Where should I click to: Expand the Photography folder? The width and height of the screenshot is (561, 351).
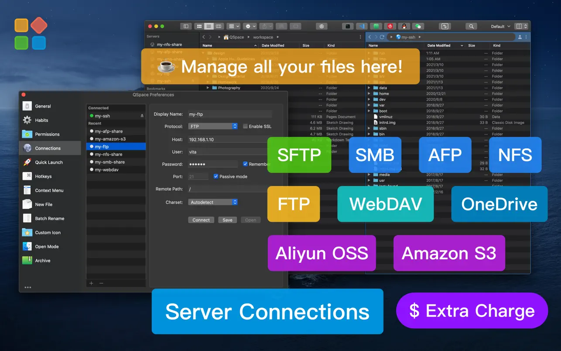click(208, 88)
